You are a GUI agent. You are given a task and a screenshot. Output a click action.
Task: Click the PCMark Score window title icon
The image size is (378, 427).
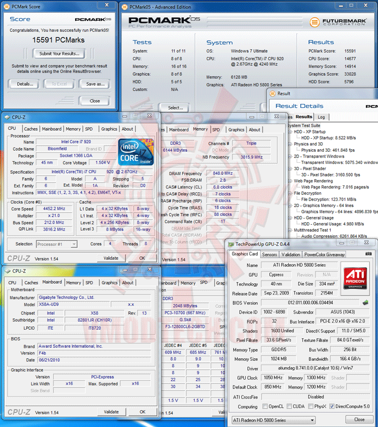coord(7,6)
